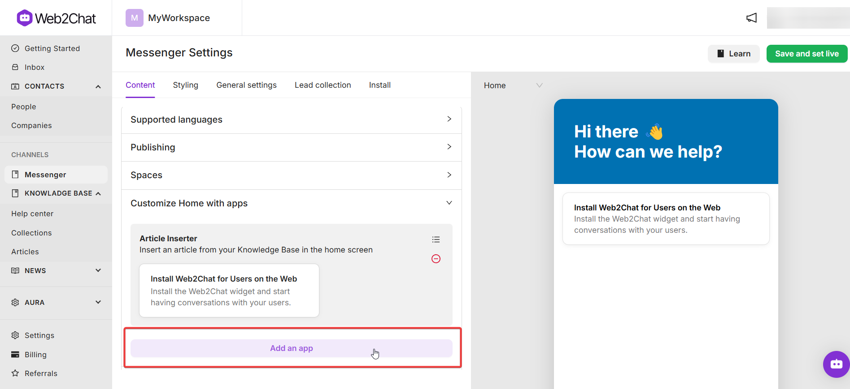Open the Billing link
The image size is (850, 389).
pos(35,355)
